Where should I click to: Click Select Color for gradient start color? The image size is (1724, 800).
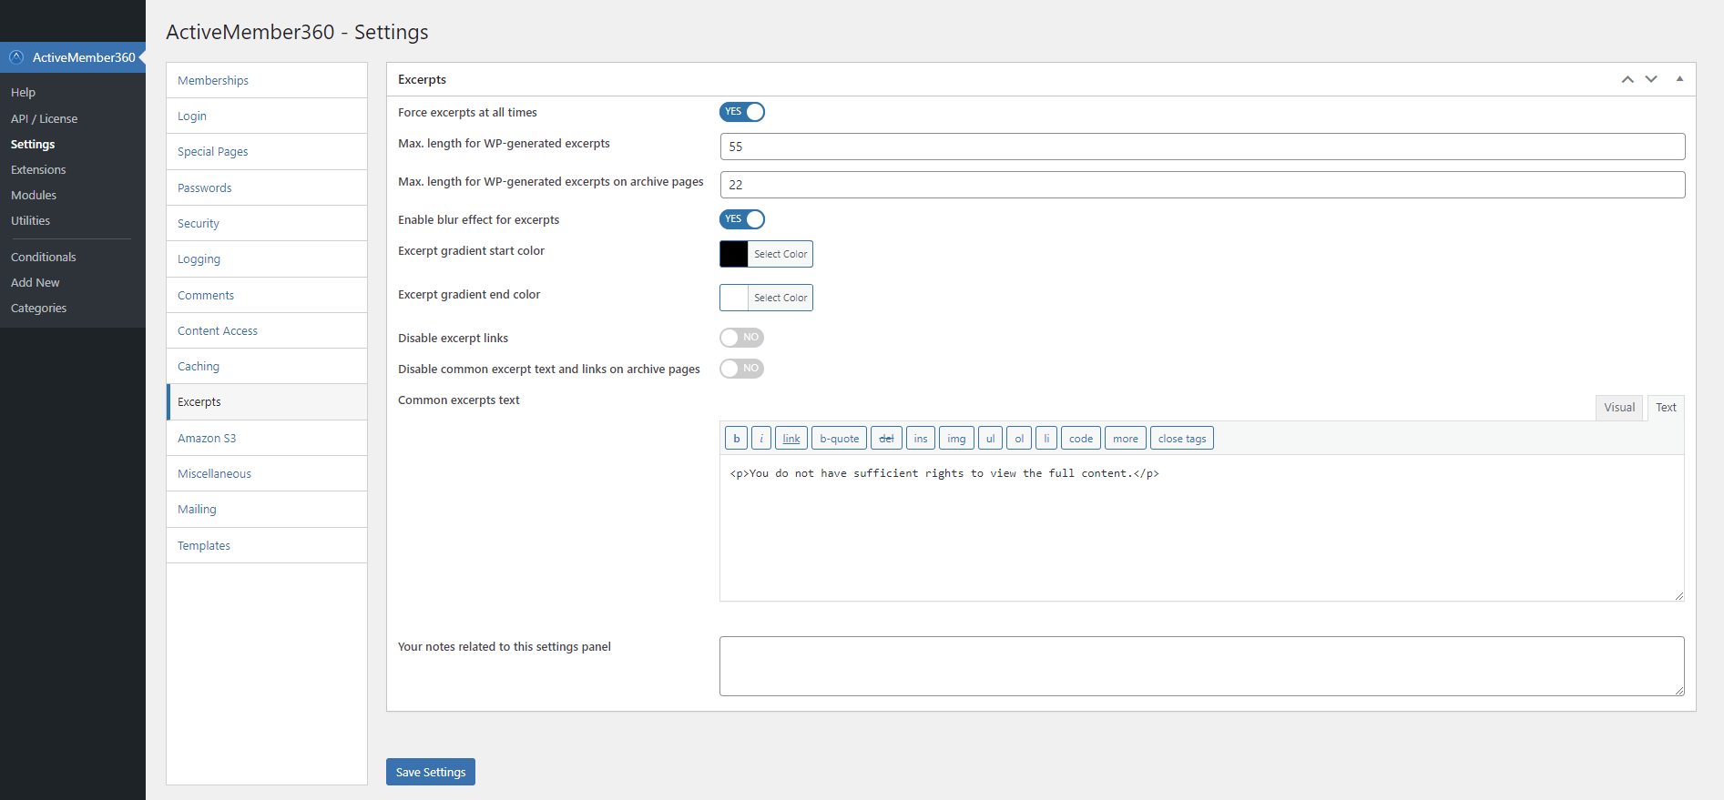780,254
